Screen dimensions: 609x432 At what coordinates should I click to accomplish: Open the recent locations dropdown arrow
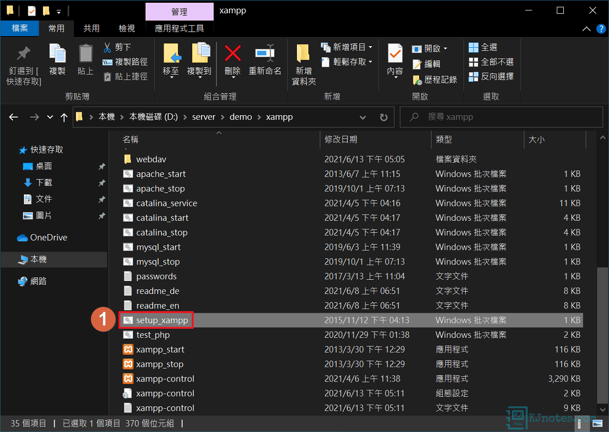click(49, 117)
